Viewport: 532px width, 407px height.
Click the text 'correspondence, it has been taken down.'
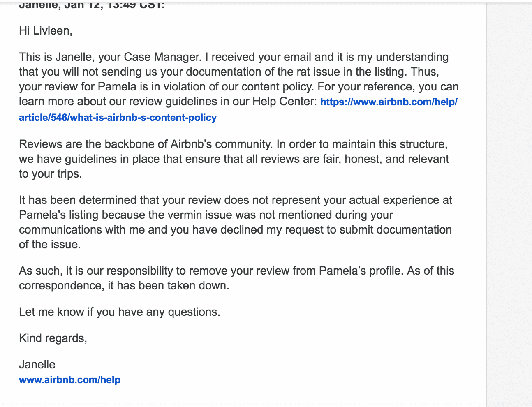[x=124, y=286]
